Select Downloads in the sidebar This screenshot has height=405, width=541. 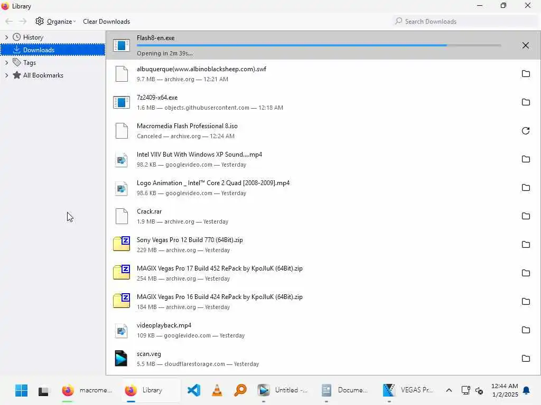point(52,50)
